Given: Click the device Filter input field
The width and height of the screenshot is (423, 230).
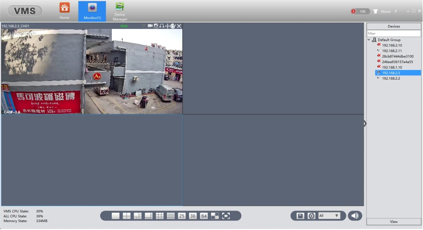Looking at the screenshot, I should (x=394, y=33).
